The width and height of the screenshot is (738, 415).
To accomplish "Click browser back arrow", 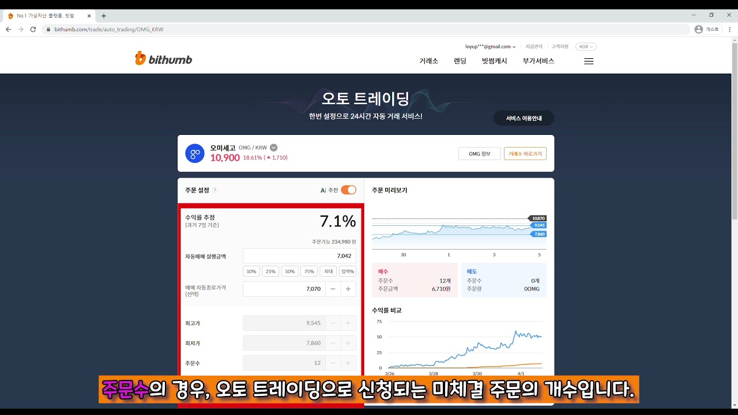I will [x=8, y=29].
